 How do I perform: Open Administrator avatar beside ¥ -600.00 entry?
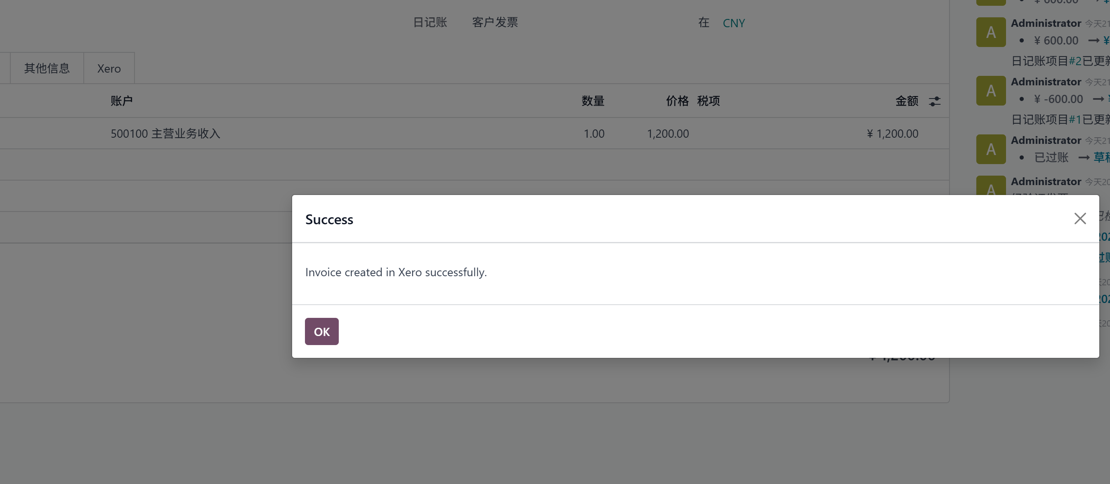[x=991, y=90]
